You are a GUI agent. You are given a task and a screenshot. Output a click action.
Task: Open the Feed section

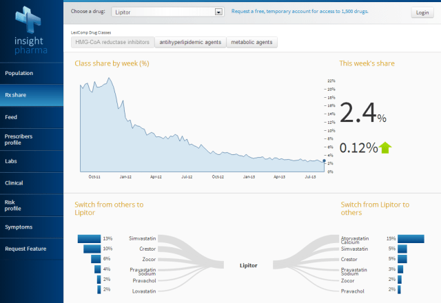[32, 117]
